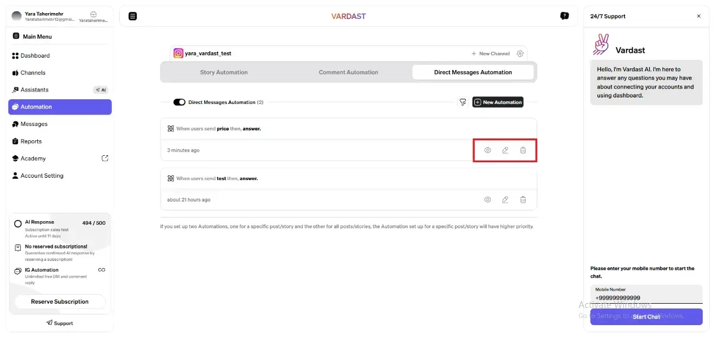Open Channels in the sidebar
Viewport: 714px width, 337px height.
(x=59, y=73)
